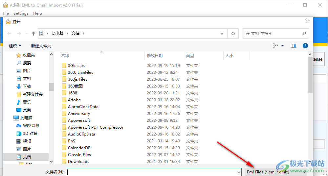This screenshot has width=328, height=176.
Task: Sort by the 大小 column header
Action: pos(229,56)
